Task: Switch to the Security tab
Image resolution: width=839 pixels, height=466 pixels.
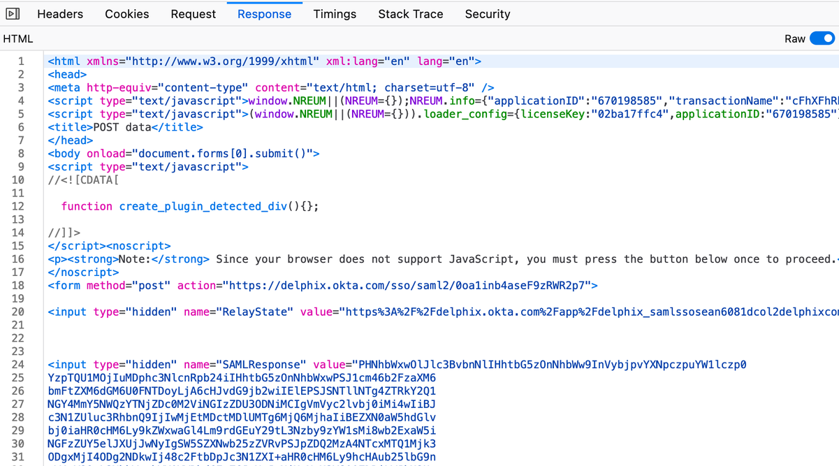Action: [487, 14]
